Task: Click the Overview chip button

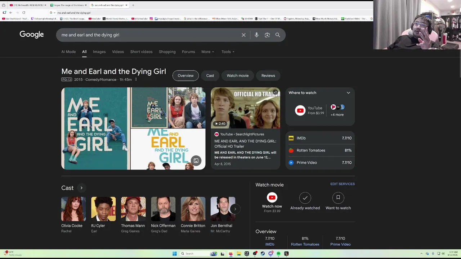Action: point(185,76)
